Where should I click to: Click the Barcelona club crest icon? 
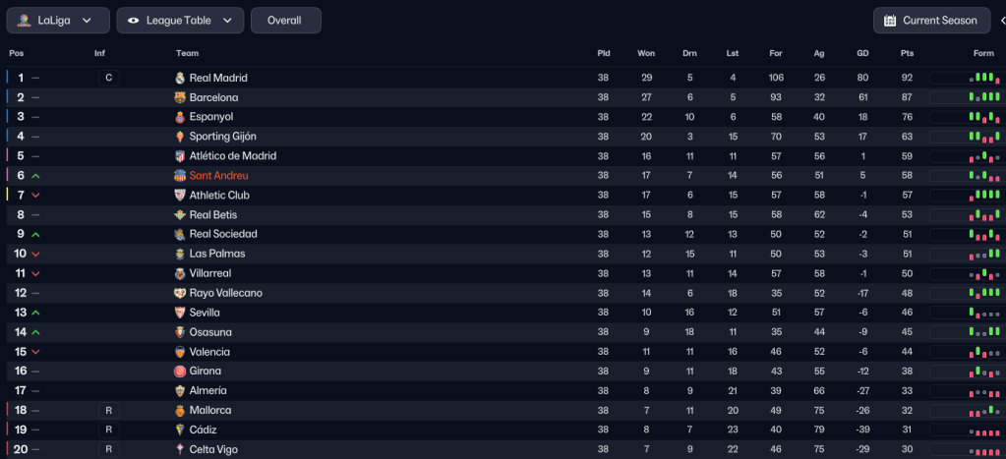click(180, 97)
